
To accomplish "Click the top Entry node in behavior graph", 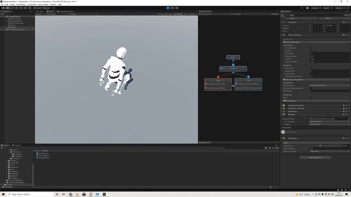I will pos(233,57).
